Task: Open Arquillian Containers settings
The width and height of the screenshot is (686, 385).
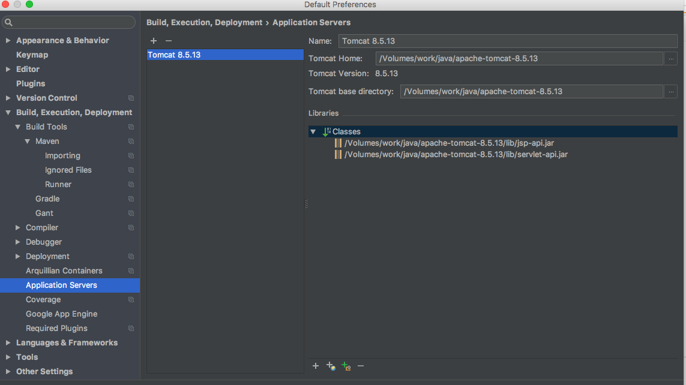Action: [x=64, y=270]
